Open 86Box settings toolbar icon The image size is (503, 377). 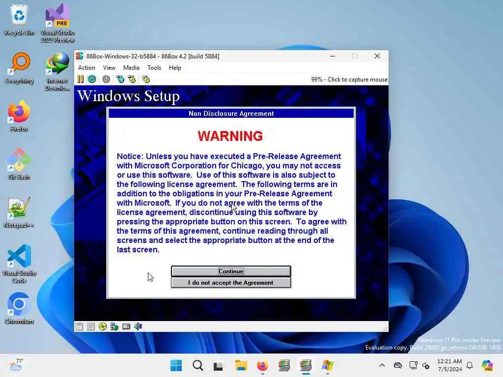click(146, 79)
